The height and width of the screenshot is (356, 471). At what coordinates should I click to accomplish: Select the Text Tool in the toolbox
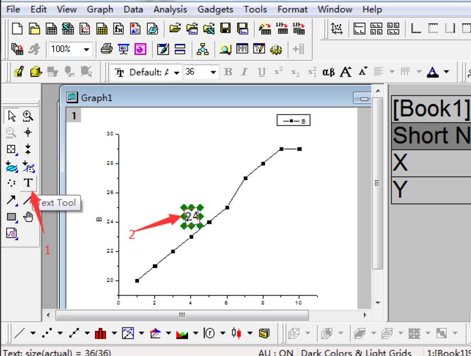[27, 183]
